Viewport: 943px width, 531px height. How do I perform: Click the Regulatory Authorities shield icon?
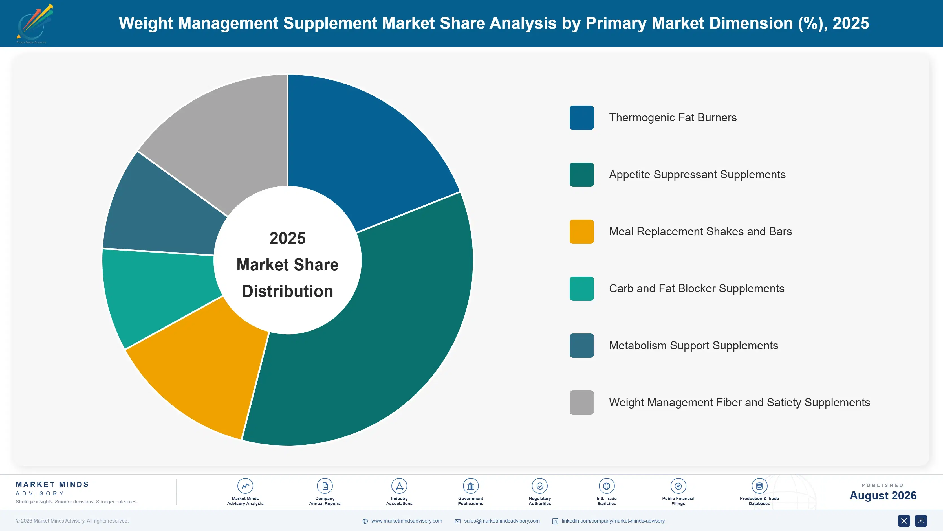(x=539, y=486)
